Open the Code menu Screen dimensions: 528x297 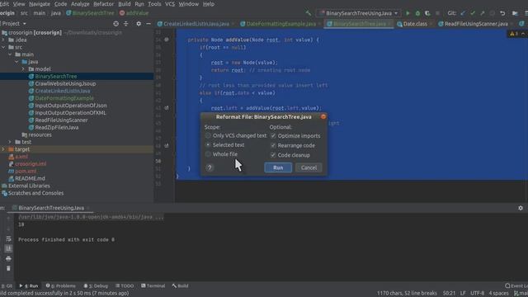(x=60, y=4)
